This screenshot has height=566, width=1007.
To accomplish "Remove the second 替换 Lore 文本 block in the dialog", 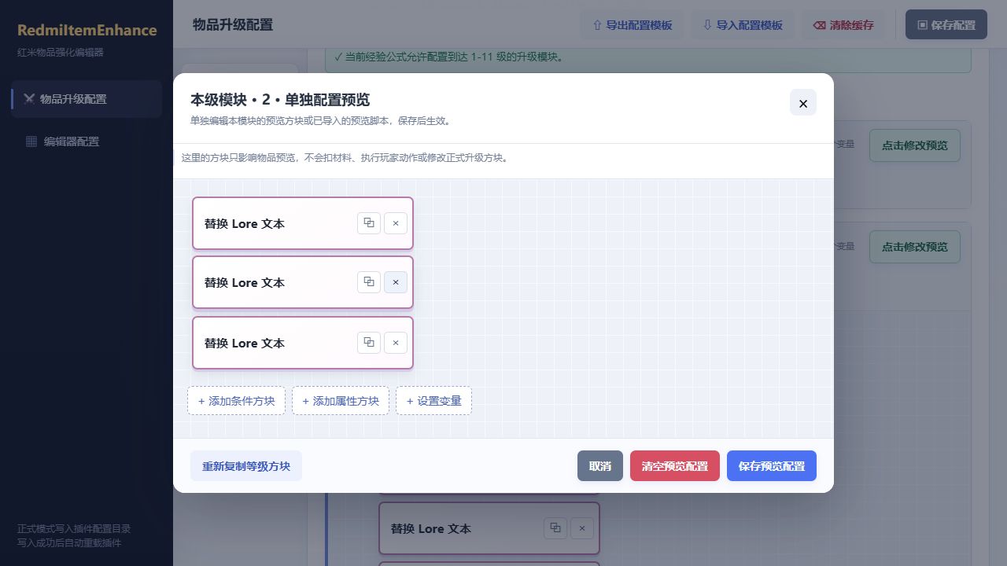I will (396, 282).
